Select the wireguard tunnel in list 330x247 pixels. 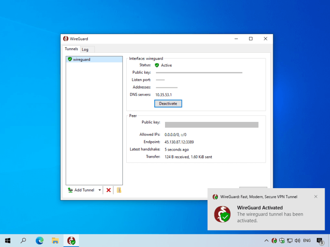(x=94, y=59)
